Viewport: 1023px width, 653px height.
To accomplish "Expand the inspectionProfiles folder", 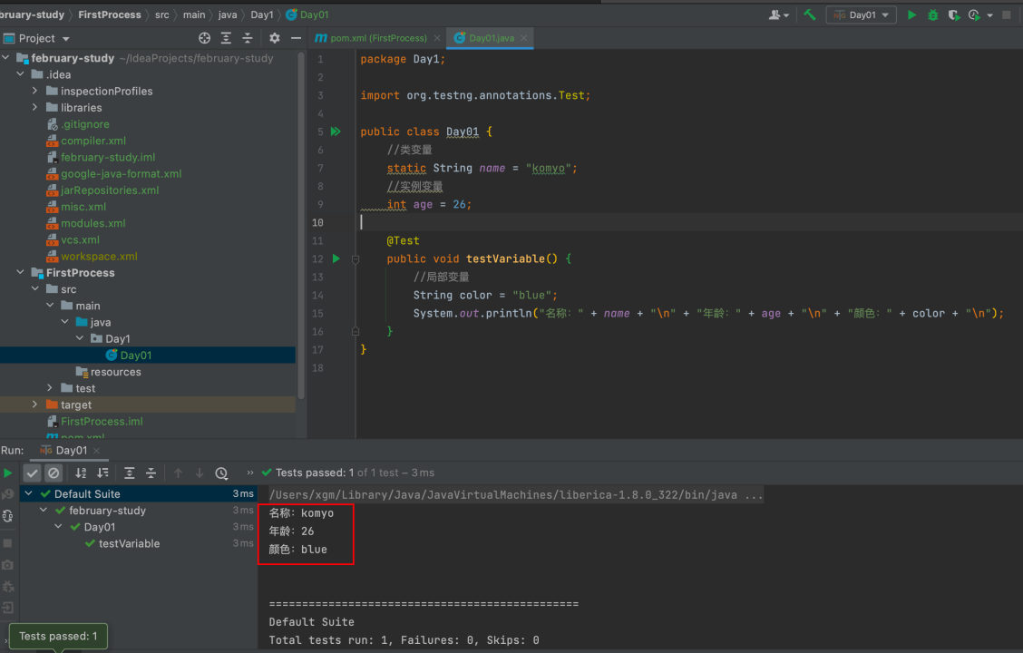I will 35,91.
